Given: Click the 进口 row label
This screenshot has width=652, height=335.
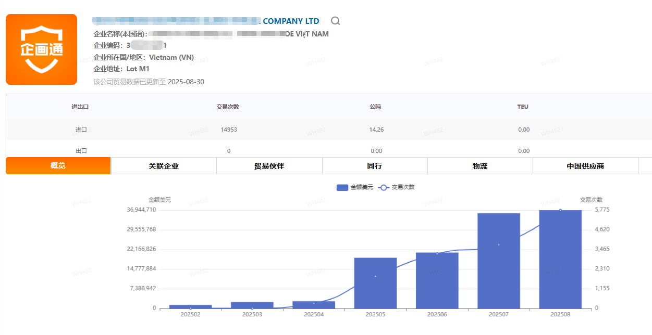Looking at the screenshot, I should [x=81, y=130].
